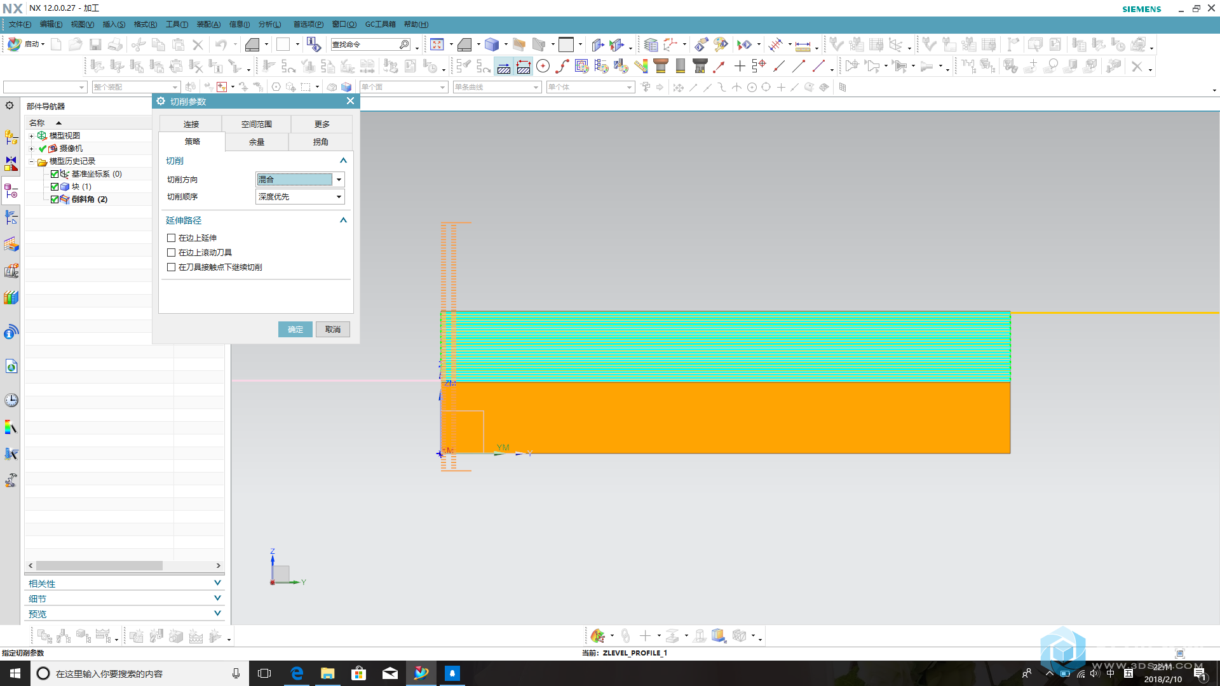The height and width of the screenshot is (686, 1220).
Task: Click the bottom toolbar verify tool path icon
Action: pos(598,636)
